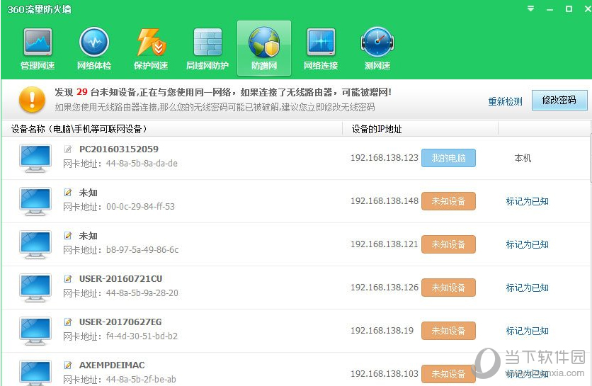Mark 192.168.138.148 device as known

(x=527, y=201)
